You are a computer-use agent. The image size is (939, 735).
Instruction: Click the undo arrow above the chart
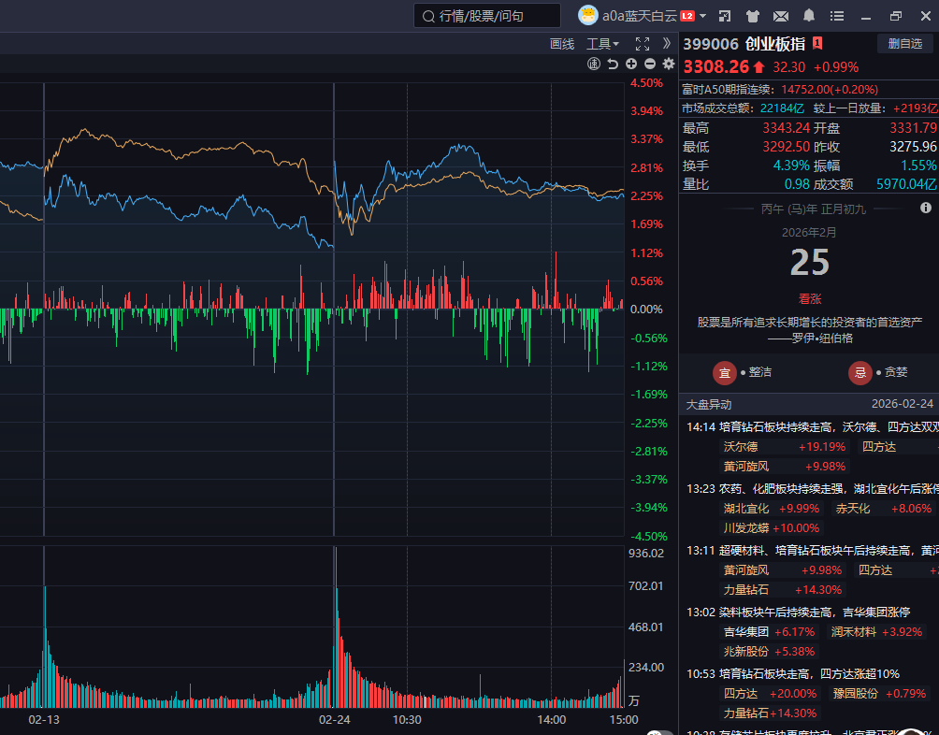point(613,64)
